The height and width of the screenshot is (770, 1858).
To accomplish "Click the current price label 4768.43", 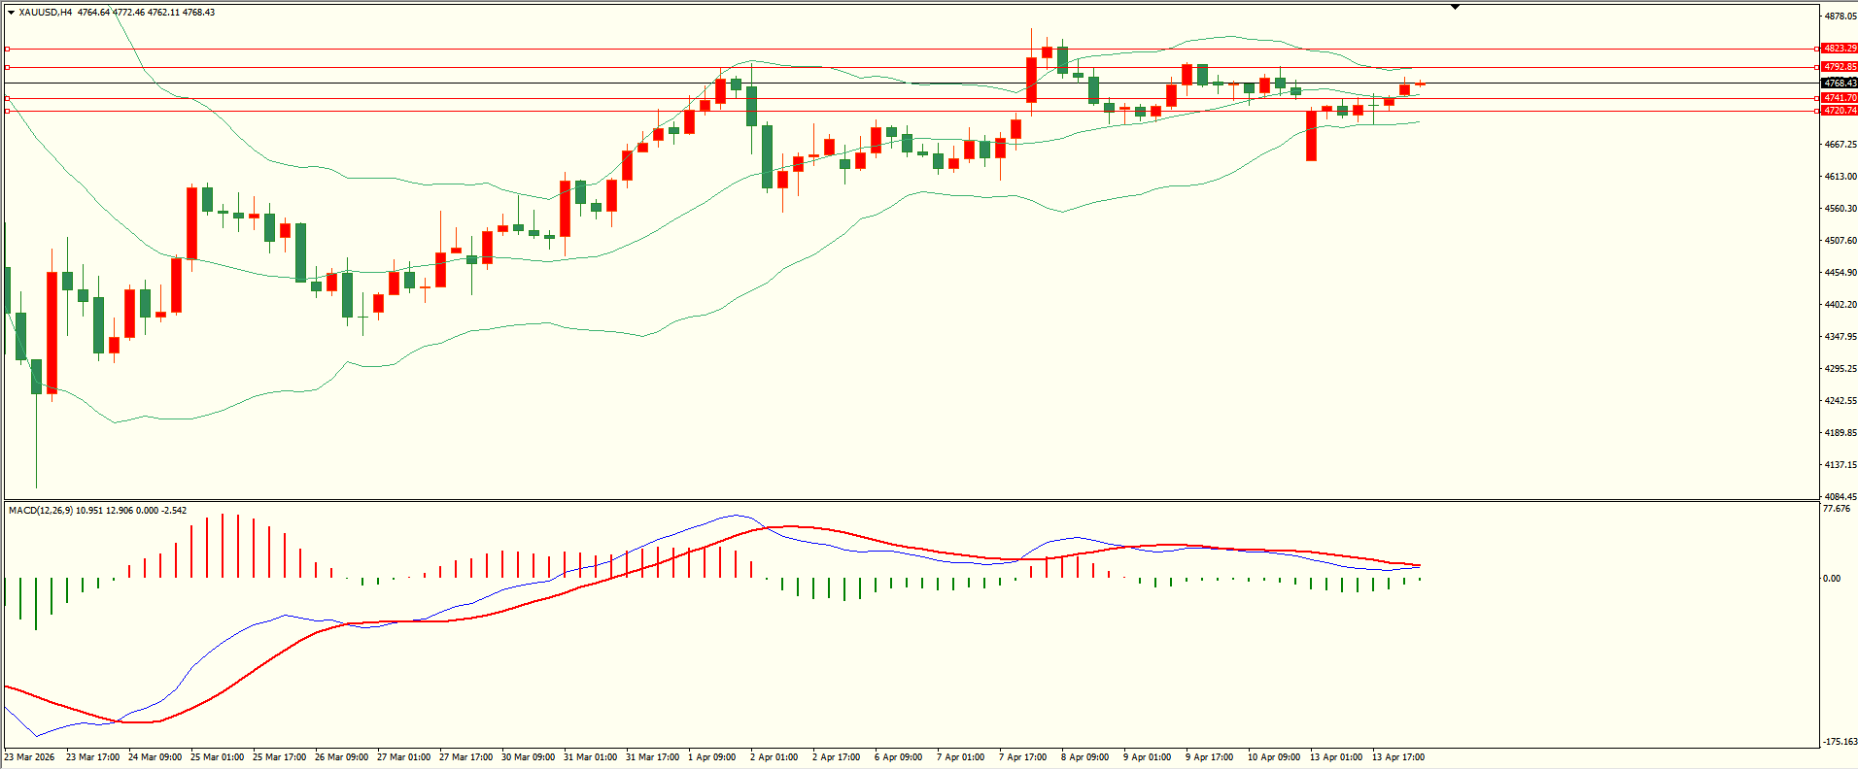I will click(x=1840, y=84).
